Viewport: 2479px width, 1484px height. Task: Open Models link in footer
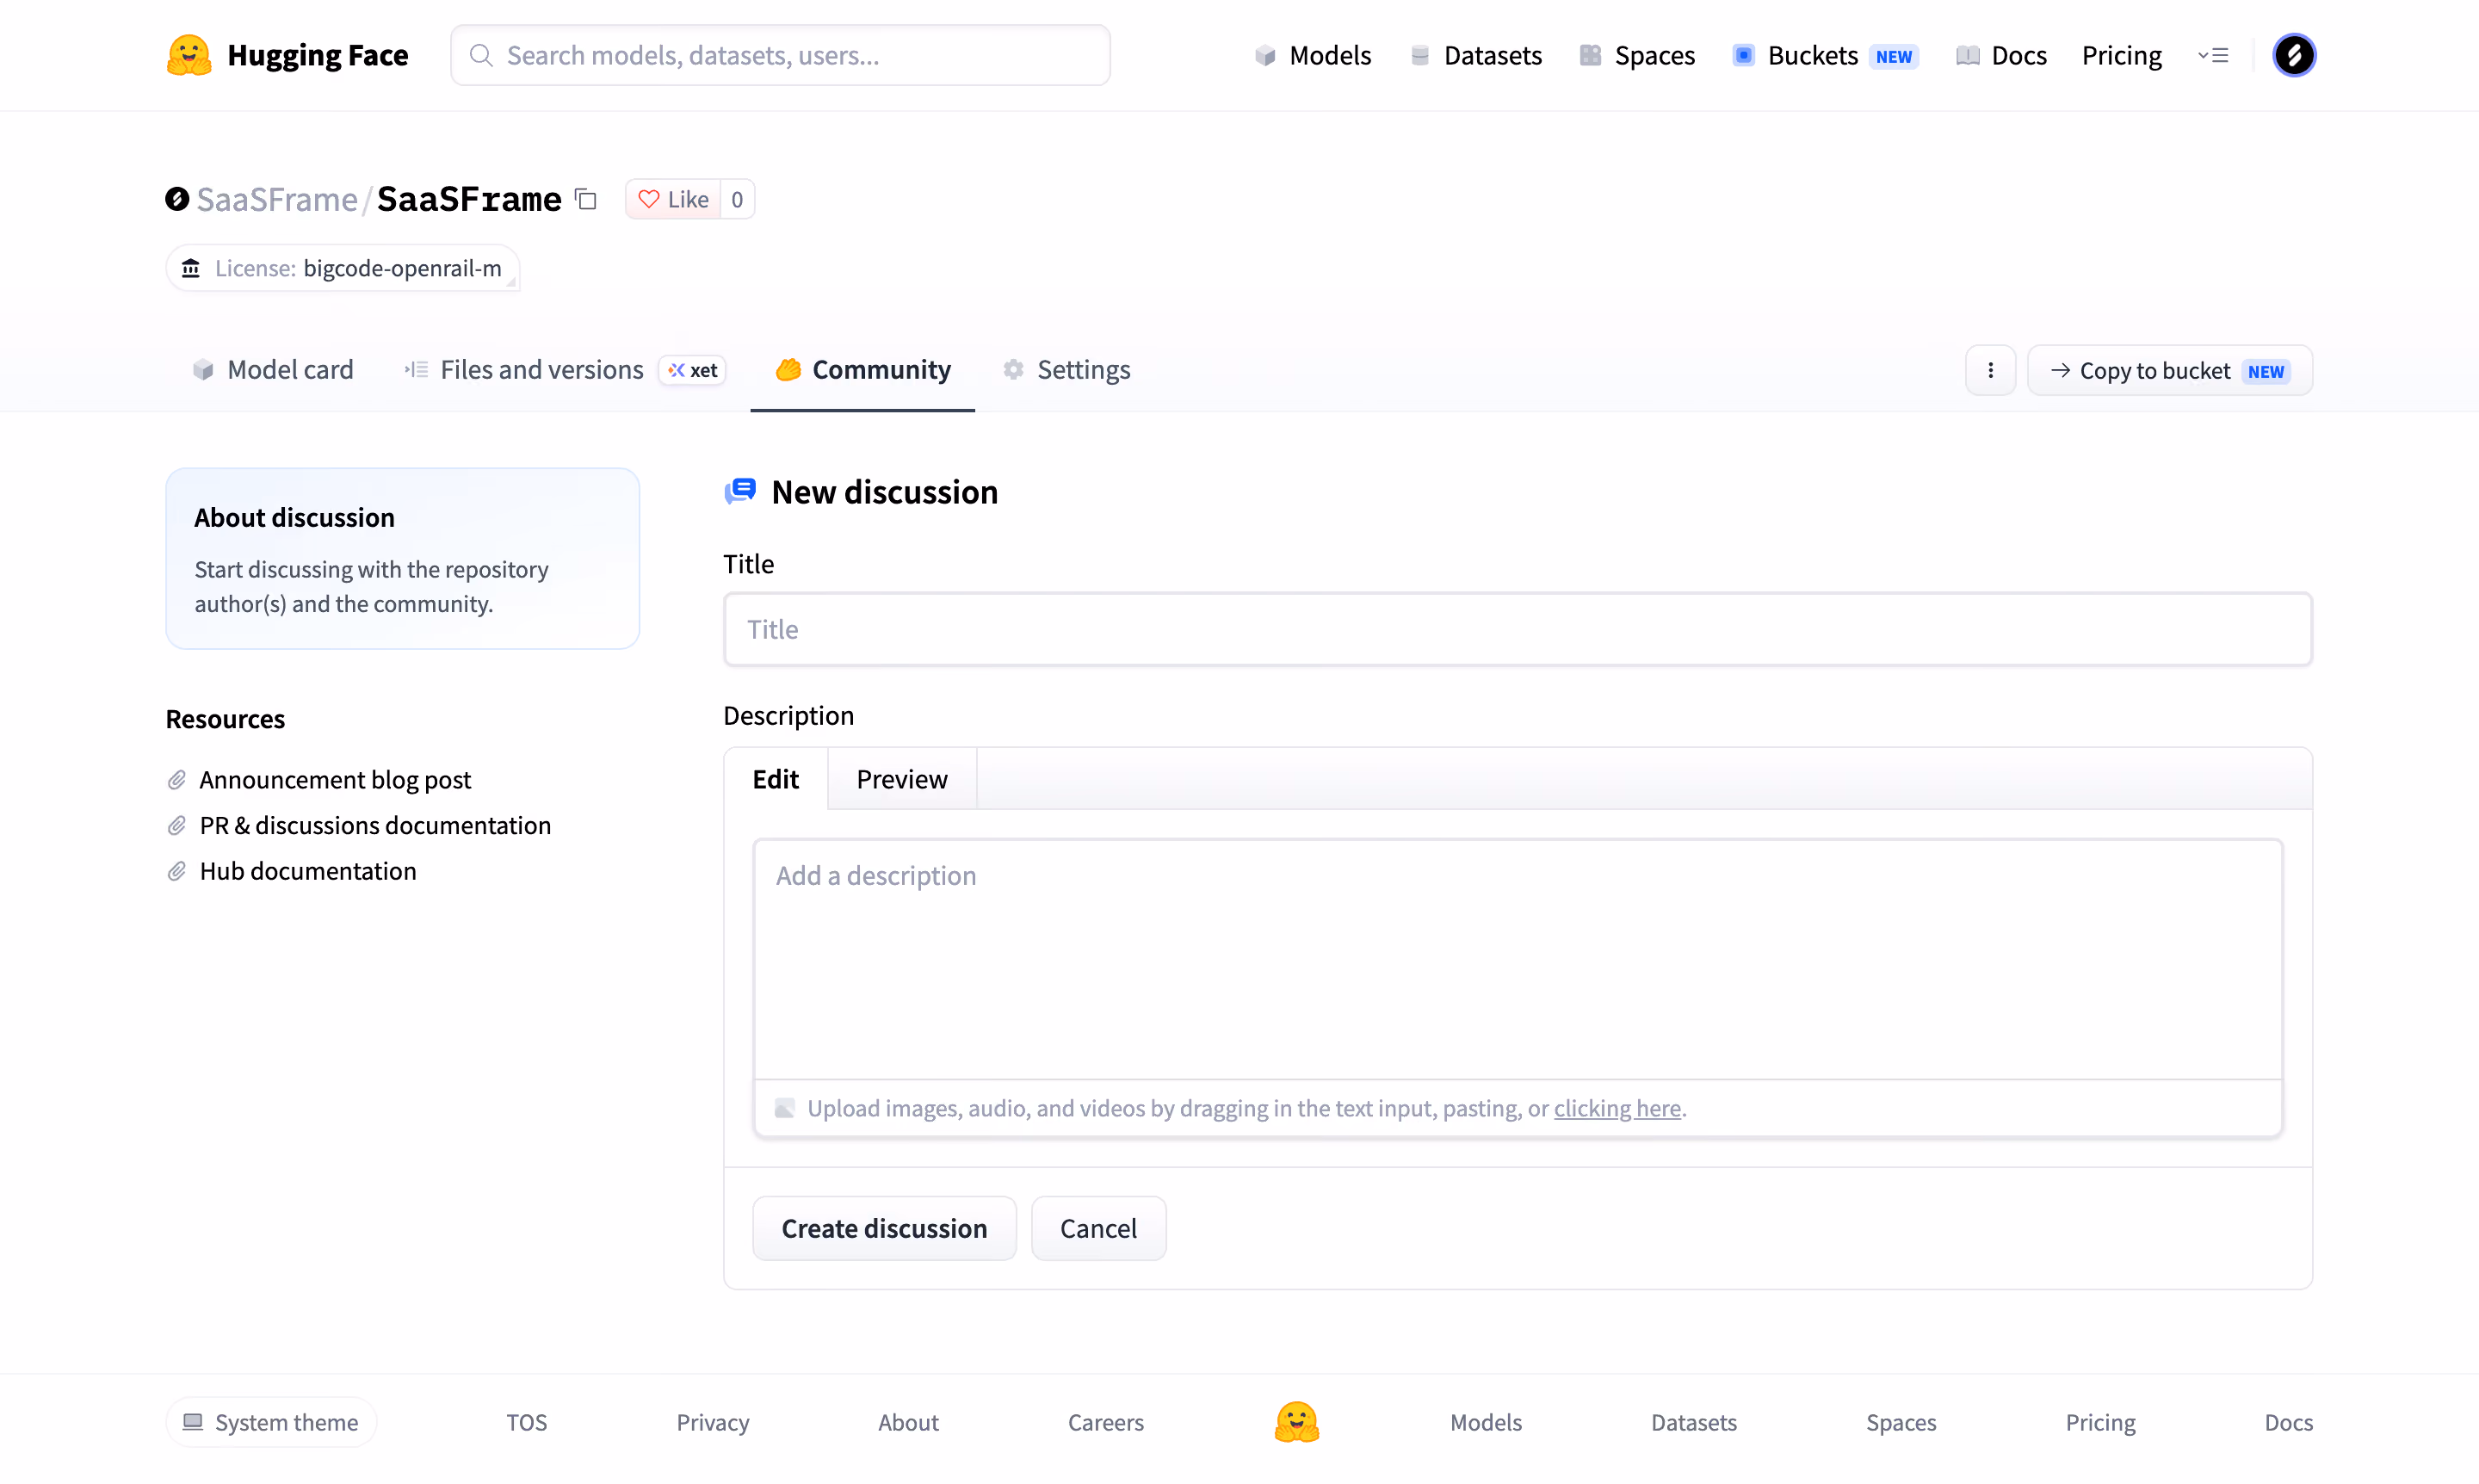pyautogui.click(x=1486, y=1421)
